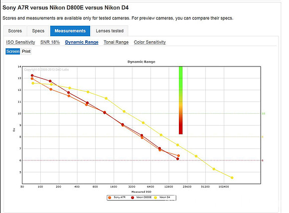View the ISO Sensitivity measurement

pos(20,42)
